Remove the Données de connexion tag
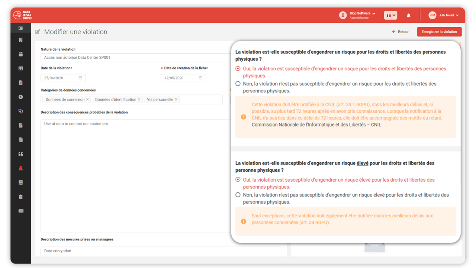 (x=87, y=99)
